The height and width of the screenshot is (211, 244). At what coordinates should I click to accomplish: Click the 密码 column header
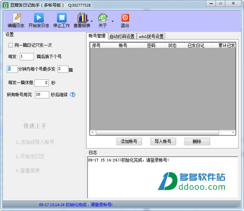tap(155, 45)
